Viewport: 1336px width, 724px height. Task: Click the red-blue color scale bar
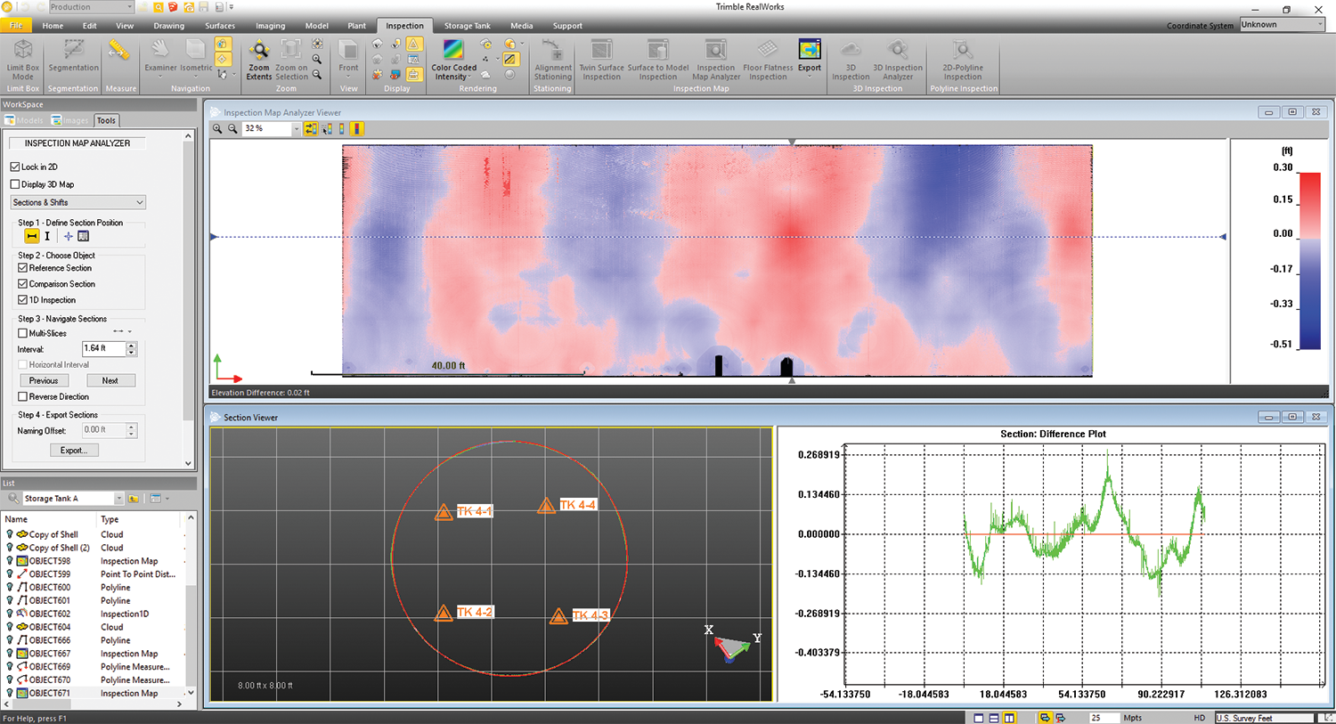click(x=1310, y=258)
